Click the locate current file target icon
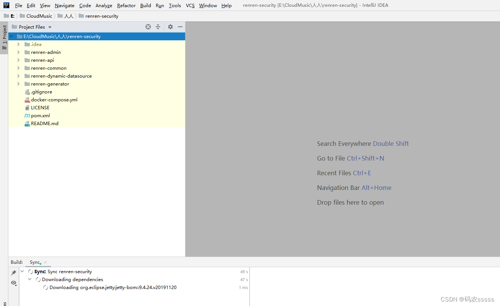The width and height of the screenshot is (500, 306). click(148, 27)
